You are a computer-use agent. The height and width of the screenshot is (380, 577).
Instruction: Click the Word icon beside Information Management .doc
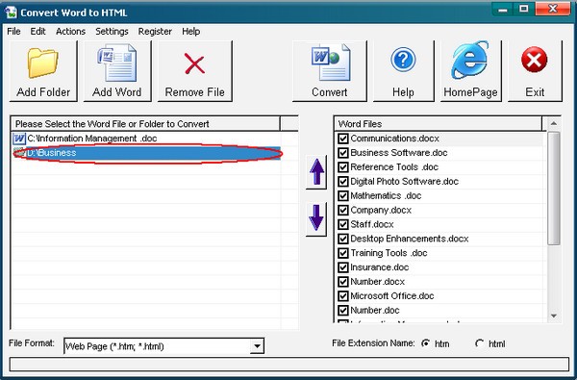19,139
